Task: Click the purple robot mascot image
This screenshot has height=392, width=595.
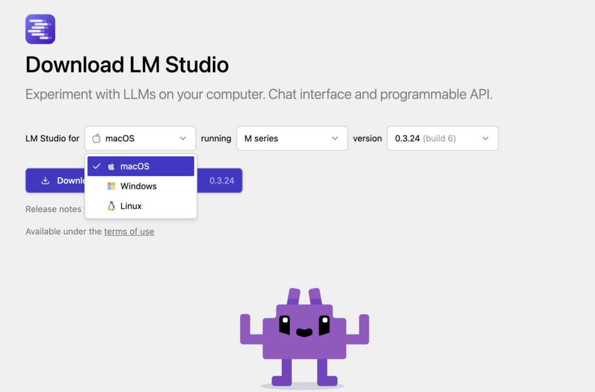Action: point(304,337)
